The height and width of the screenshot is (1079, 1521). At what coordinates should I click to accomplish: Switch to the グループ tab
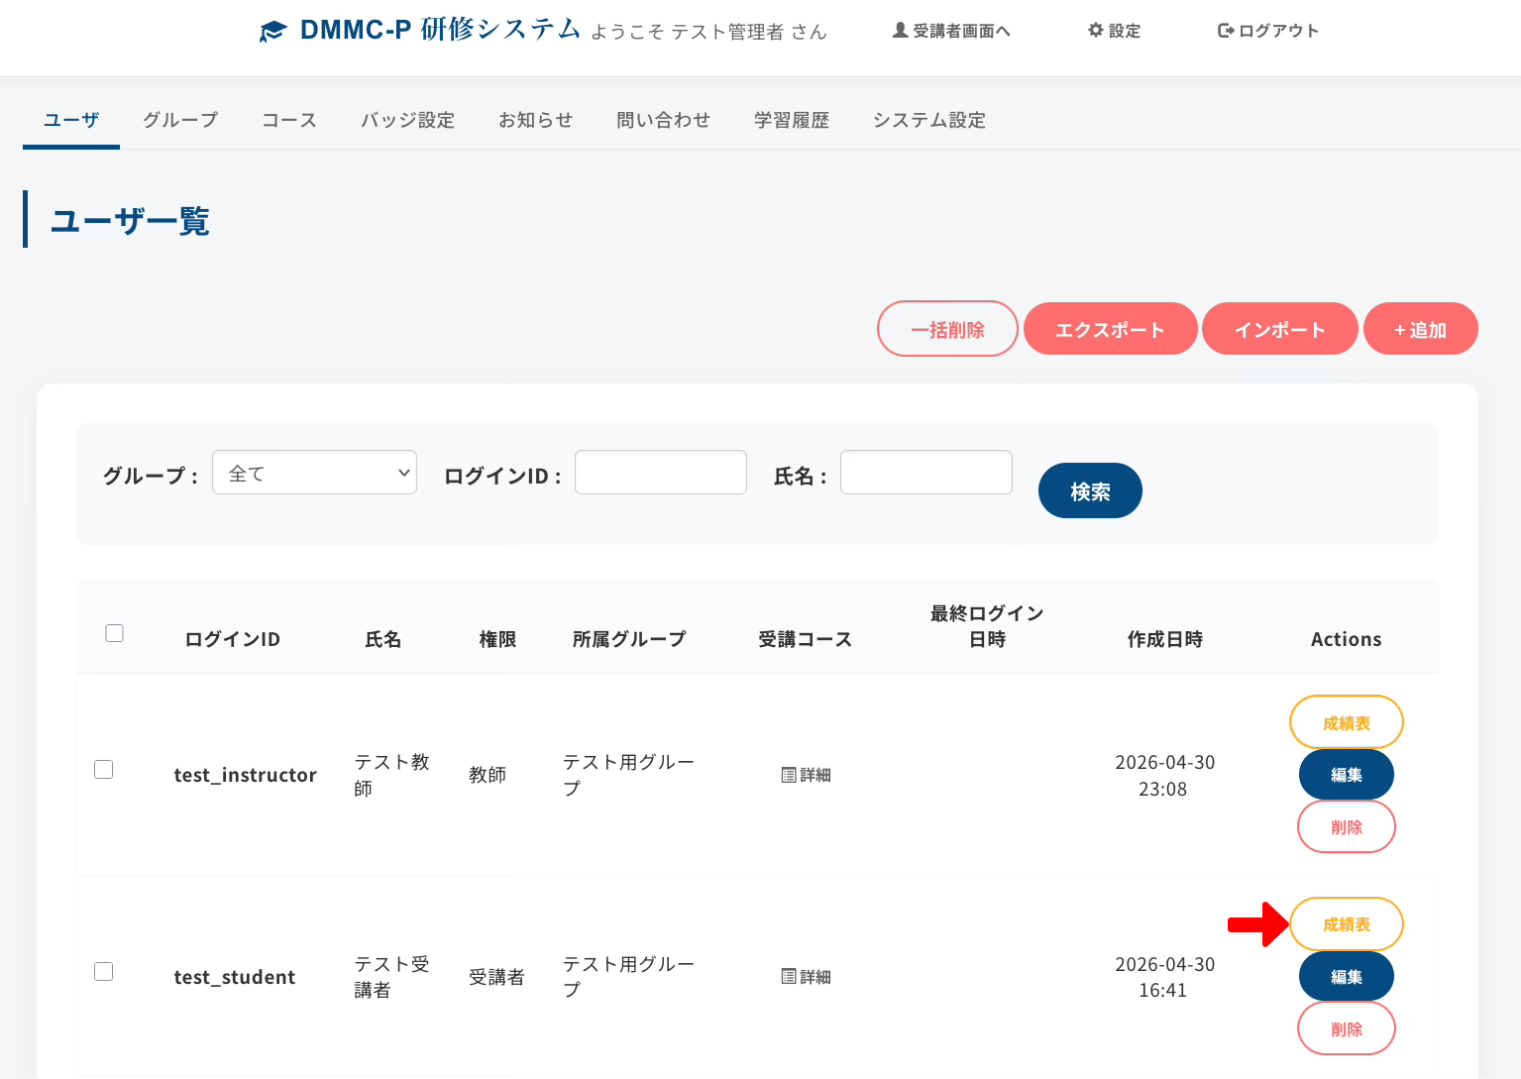180,120
